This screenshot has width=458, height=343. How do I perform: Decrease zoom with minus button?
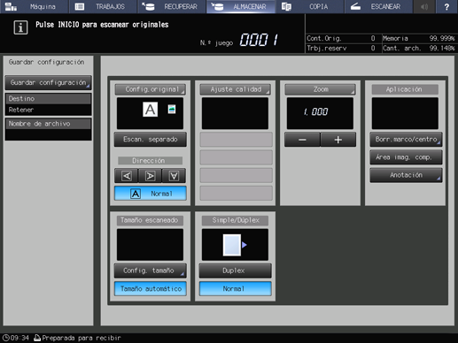pos(302,140)
